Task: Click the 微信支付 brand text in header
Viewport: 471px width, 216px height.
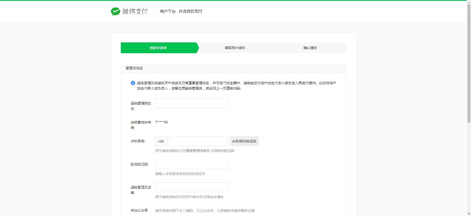Action: 135,11
